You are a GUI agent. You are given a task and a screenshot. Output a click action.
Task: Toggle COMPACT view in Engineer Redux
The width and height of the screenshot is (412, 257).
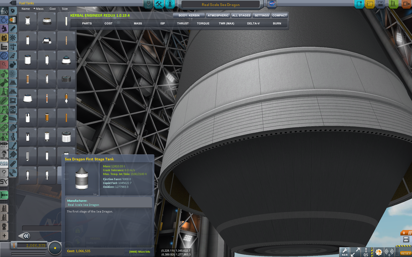[x=280, y=15]
